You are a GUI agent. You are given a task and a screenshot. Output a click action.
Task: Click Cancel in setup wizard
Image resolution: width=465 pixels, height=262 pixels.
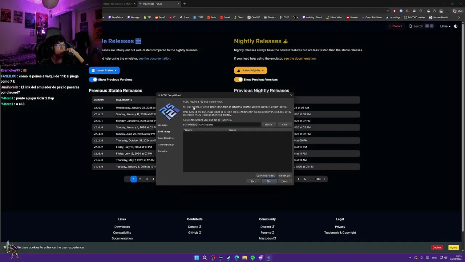click(284, 181)
